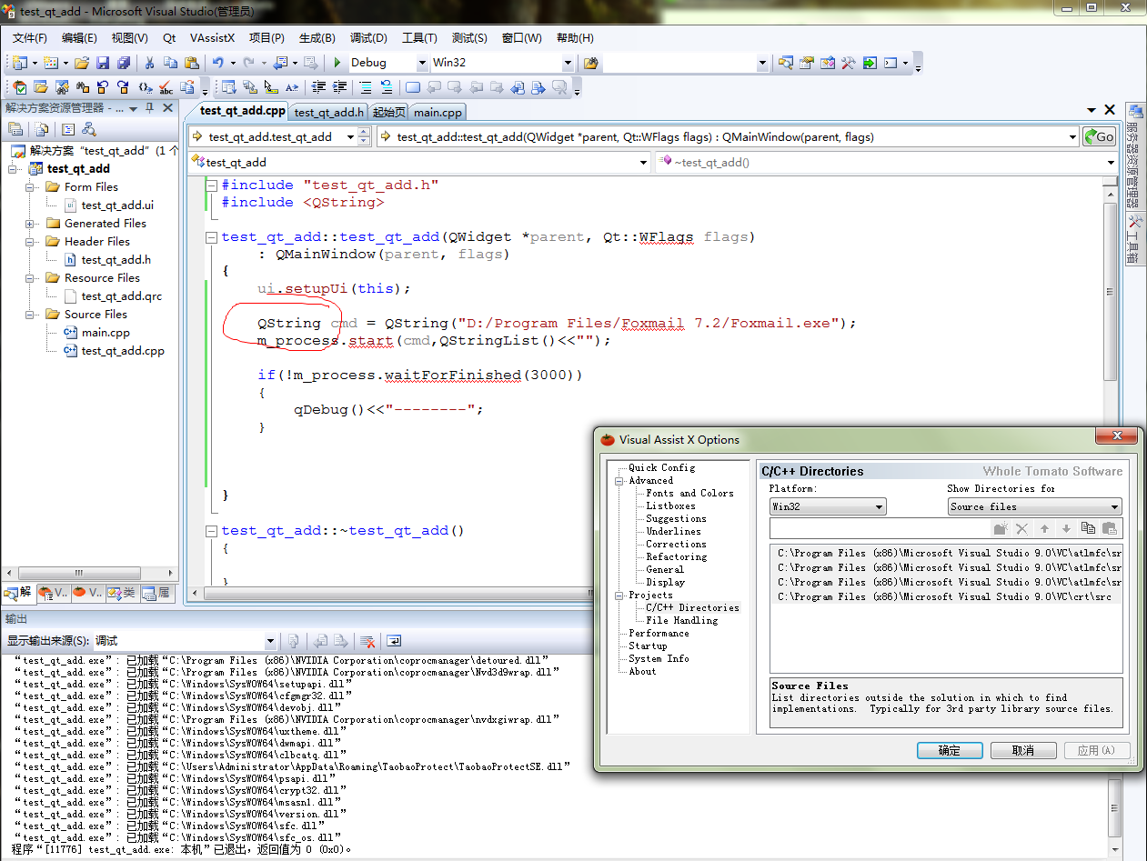
Task: Click the Visual Assist find references binoculars icon
Action: coord(82,87)
